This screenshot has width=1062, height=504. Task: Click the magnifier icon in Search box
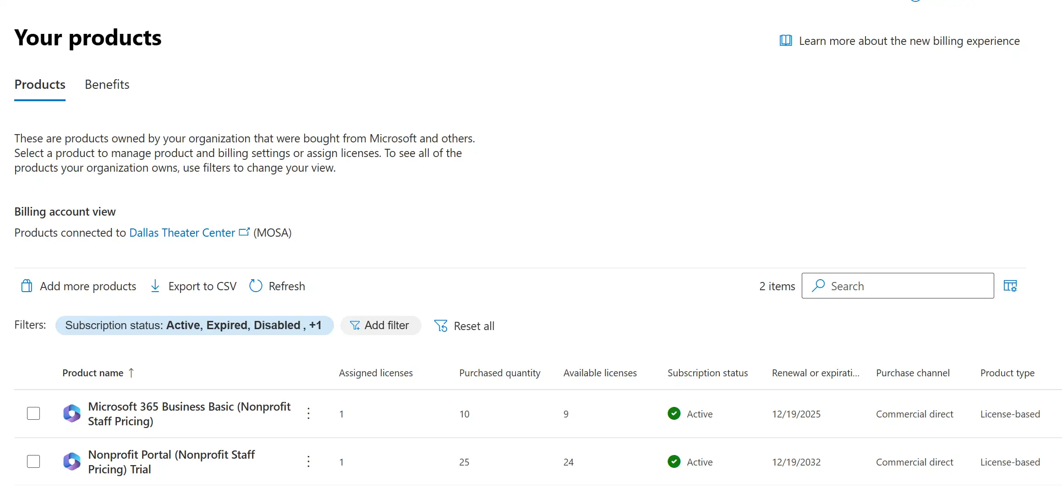(x=818, y=286)
